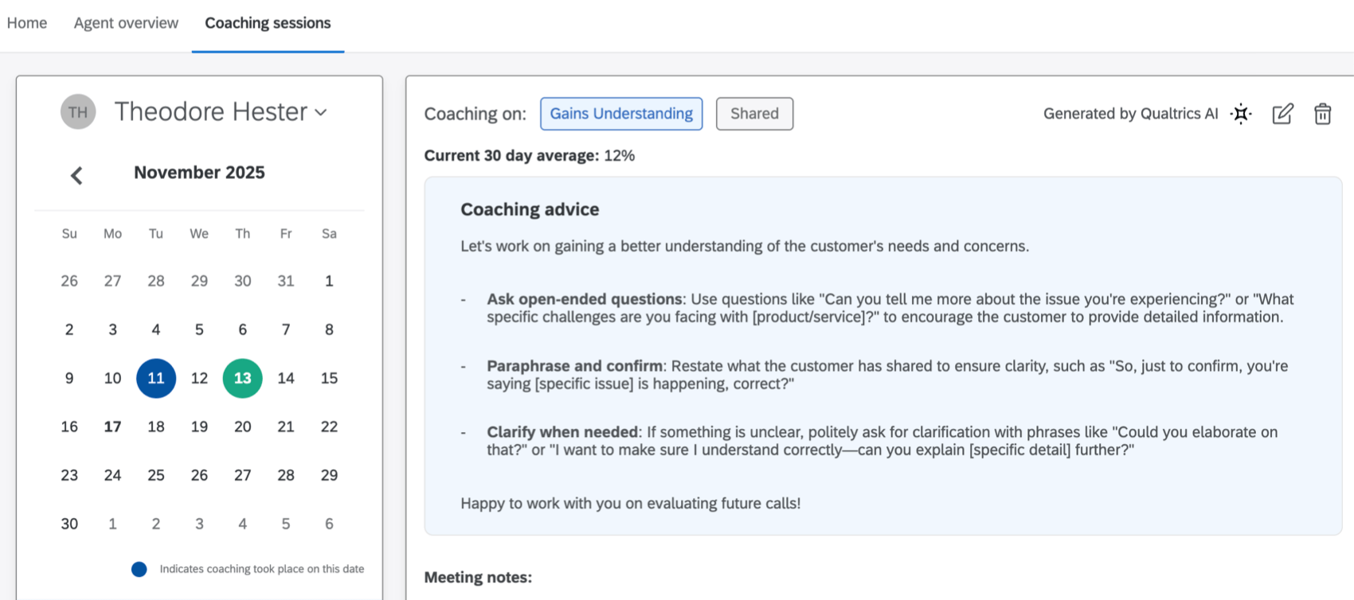The height and width of the screenshot is (600, 1354).
Task: Select October 31 in the calendar
Action: 286,281
